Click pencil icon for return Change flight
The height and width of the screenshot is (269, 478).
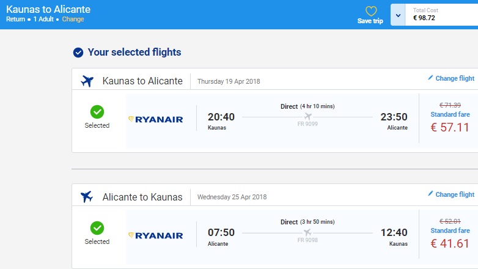click(x=430, y=194)
